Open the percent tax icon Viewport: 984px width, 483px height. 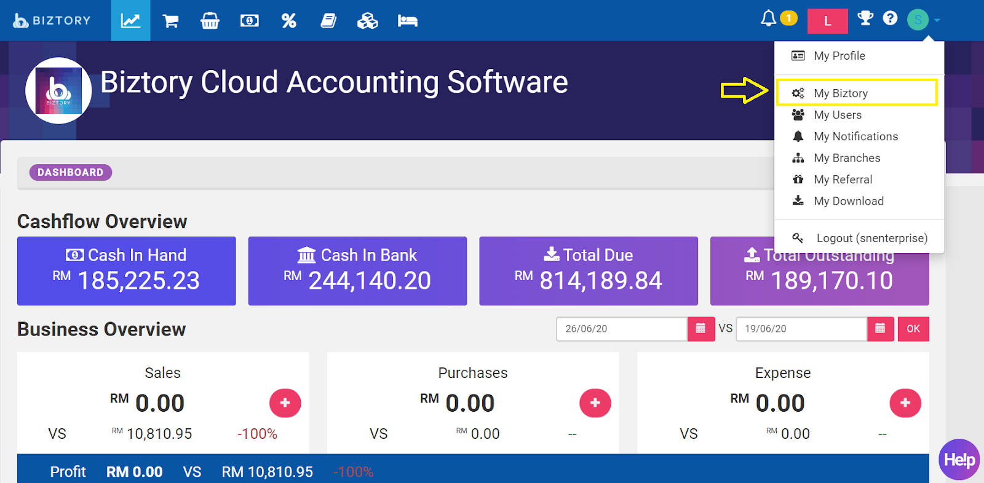tap(288, 21)
